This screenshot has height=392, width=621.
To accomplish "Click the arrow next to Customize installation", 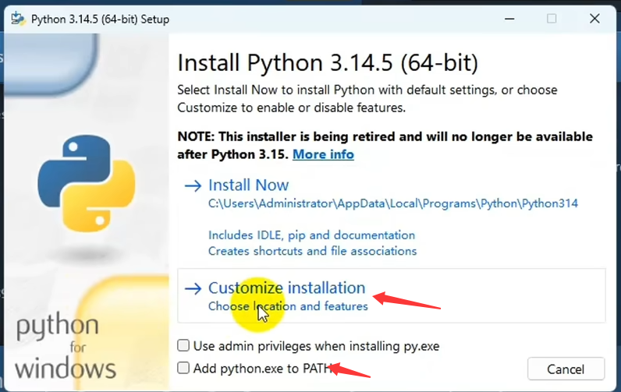I will coord(193,288).
